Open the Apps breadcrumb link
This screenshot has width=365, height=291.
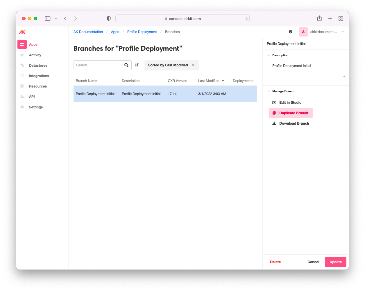pyautogui.click(x=115, y=32)
